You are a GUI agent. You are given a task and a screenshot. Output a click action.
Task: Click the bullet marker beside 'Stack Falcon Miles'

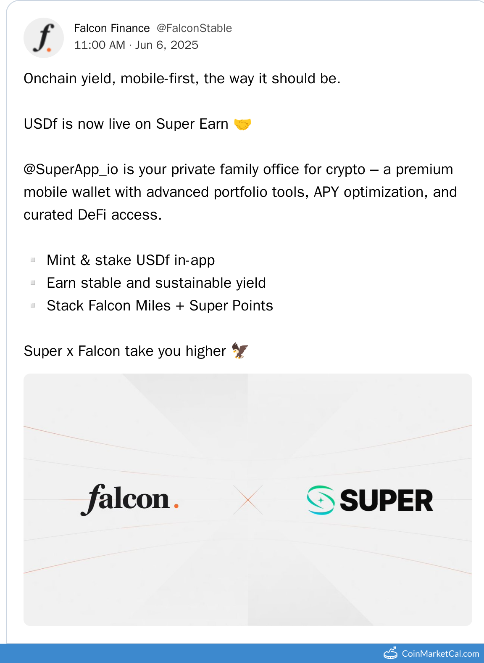33,305
